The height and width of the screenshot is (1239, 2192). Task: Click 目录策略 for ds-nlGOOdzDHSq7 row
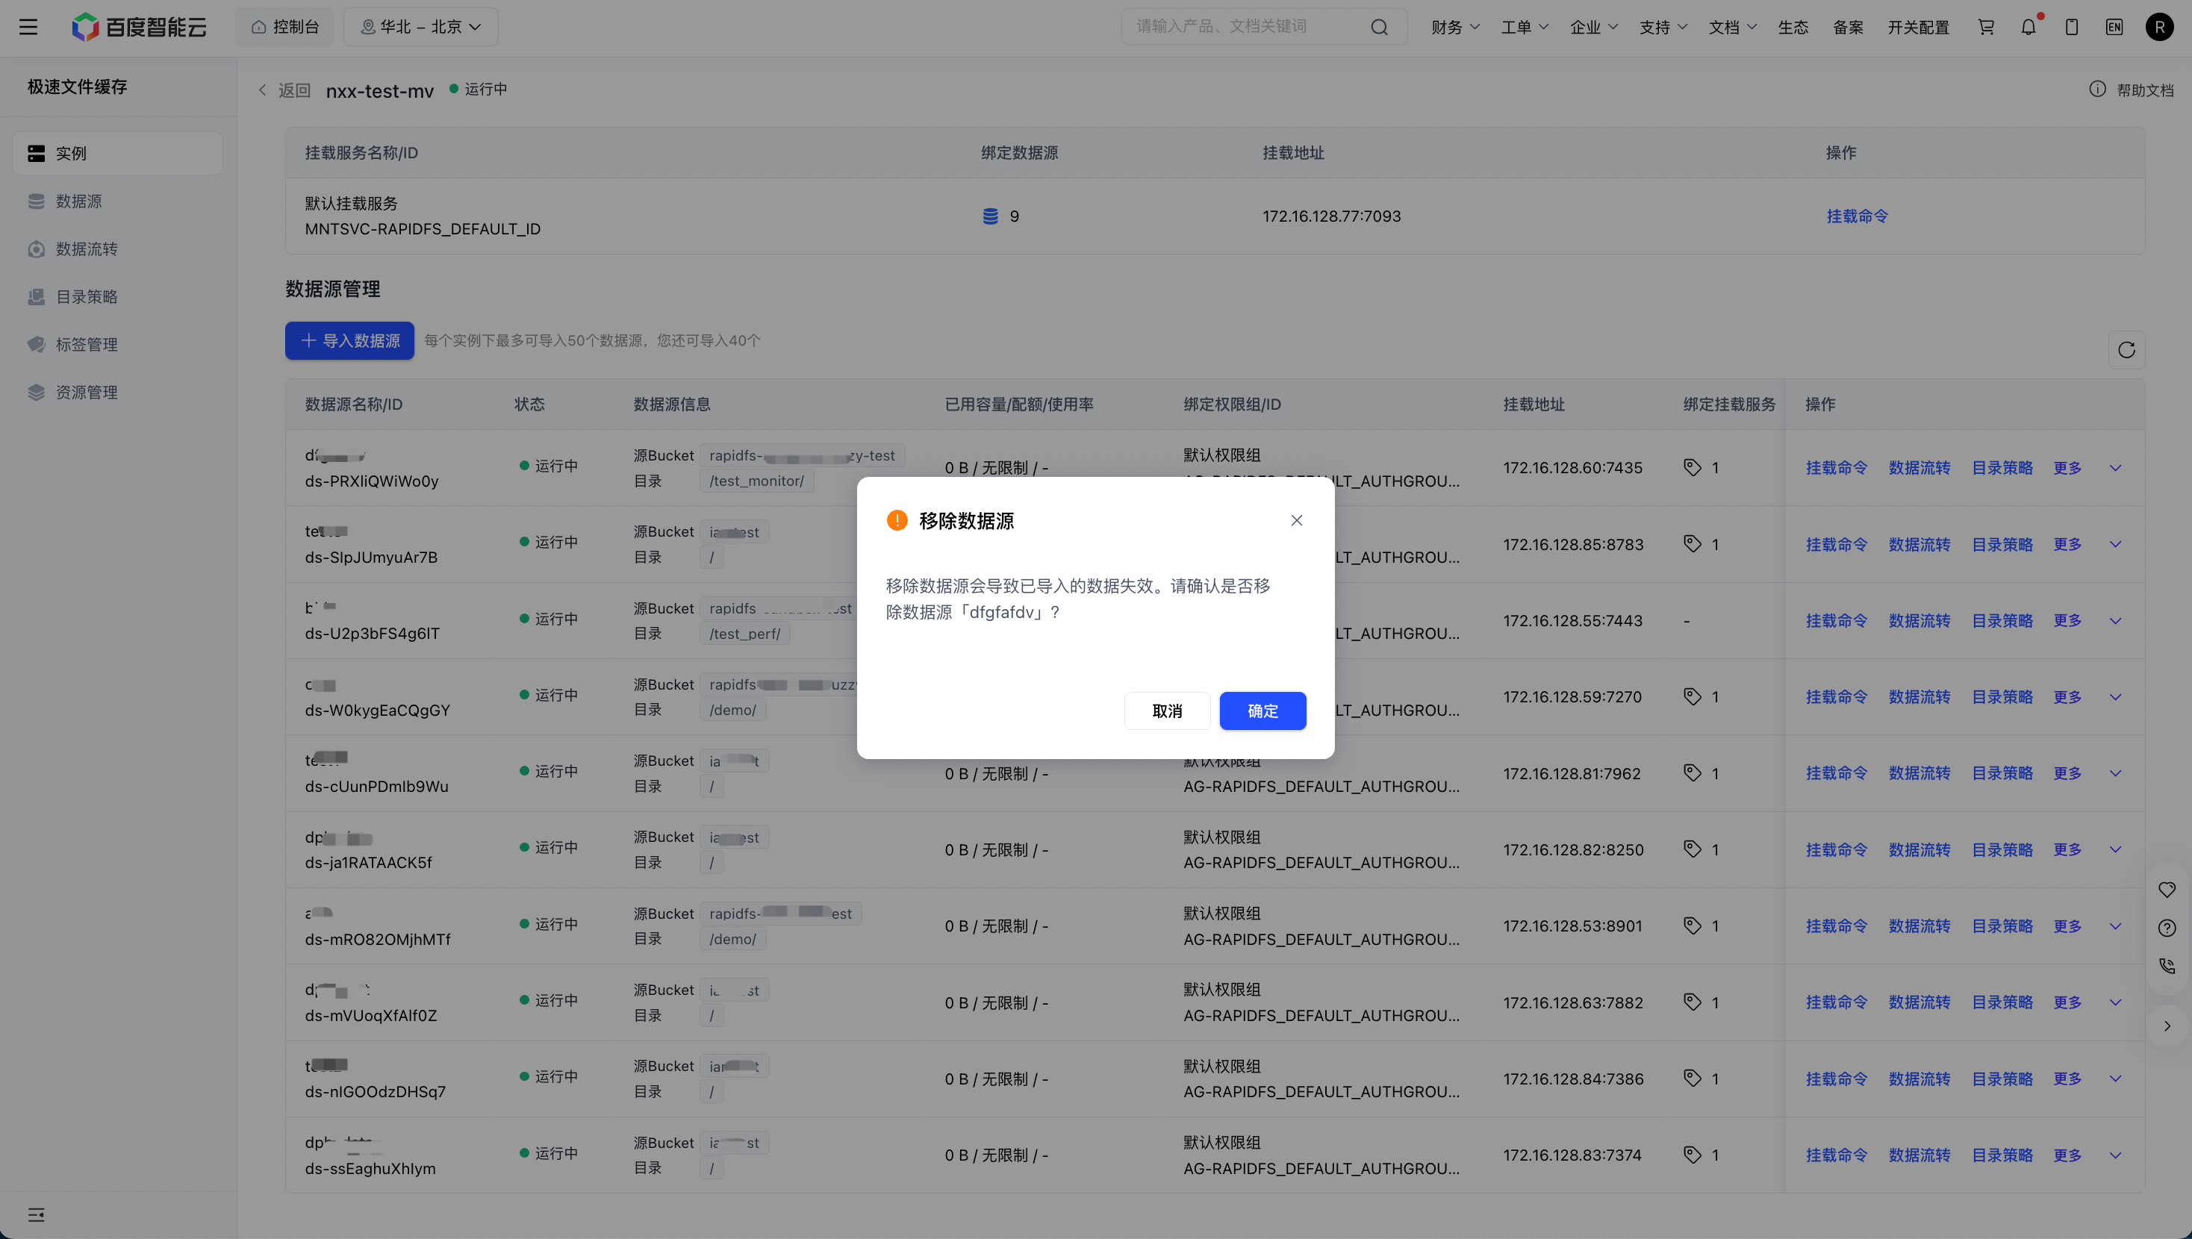pos(2002,1079)
